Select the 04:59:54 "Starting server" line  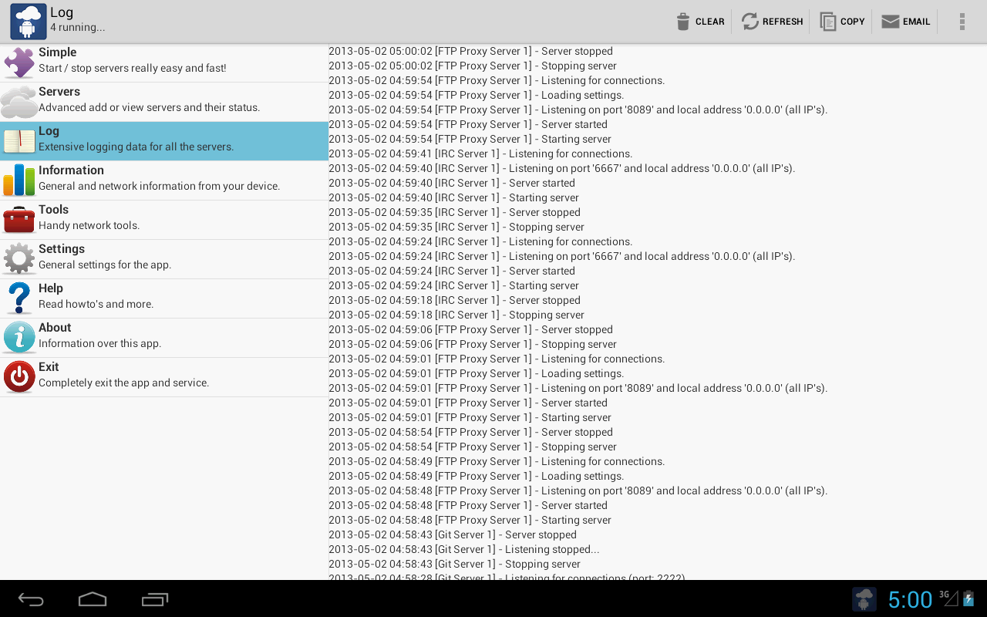pyautogui.click(x=470, y=139)
